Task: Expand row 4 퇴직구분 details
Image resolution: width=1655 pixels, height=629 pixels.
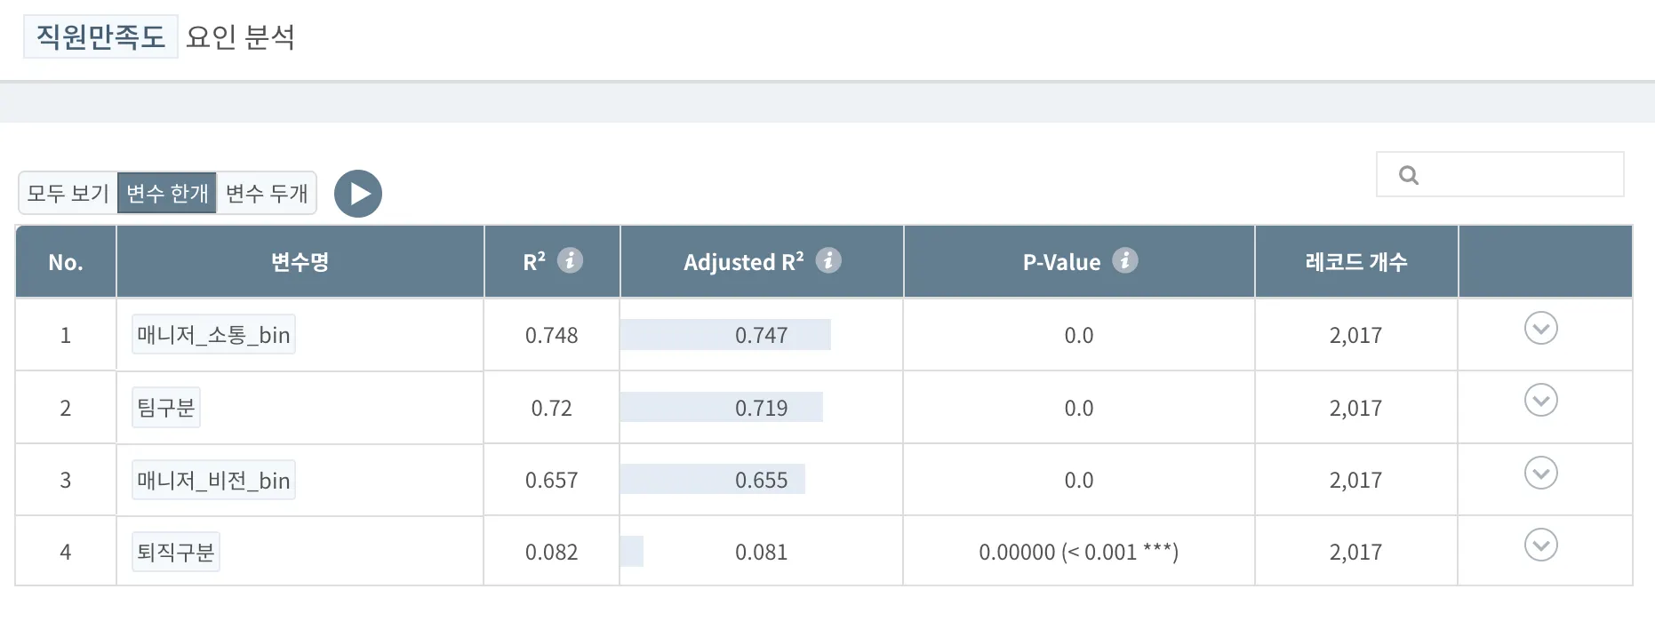Action: (x=1540, y=545)
